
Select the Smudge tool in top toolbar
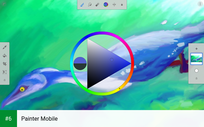[x=90, y=5]
